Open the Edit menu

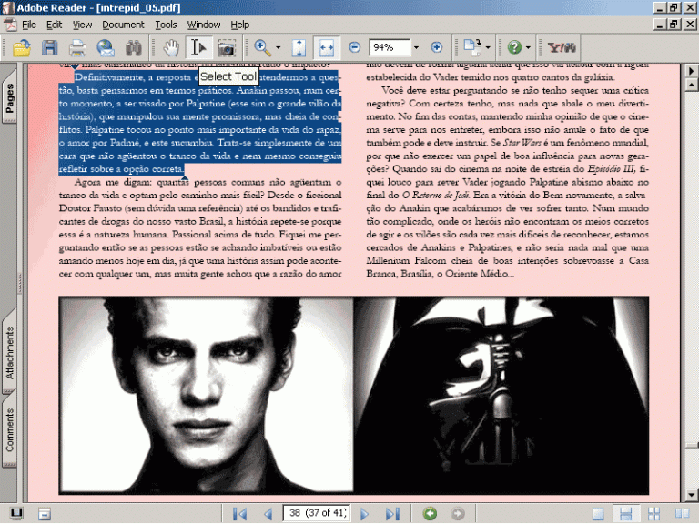point(54,25)
